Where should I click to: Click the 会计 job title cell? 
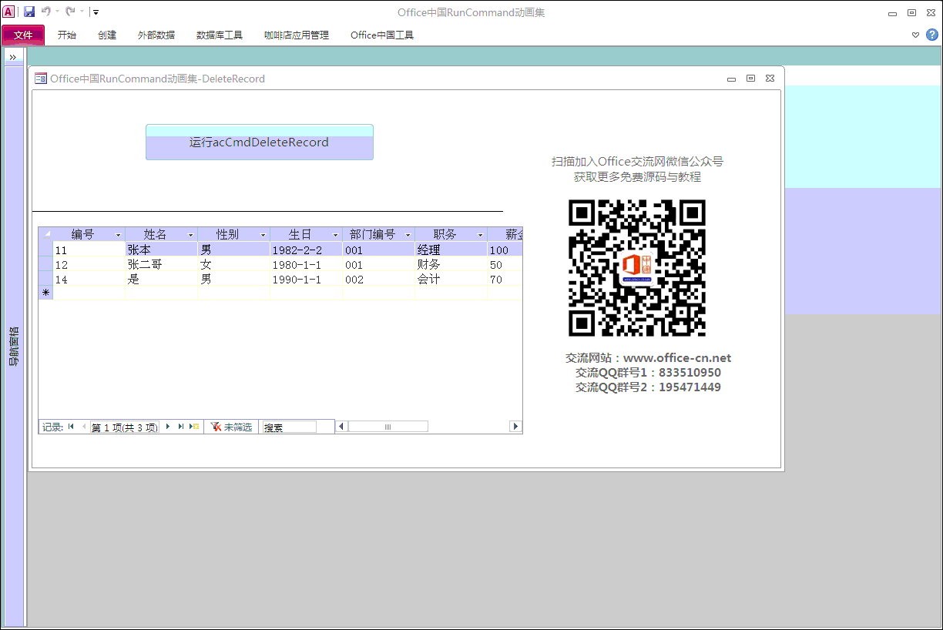[x=451, y=279]
